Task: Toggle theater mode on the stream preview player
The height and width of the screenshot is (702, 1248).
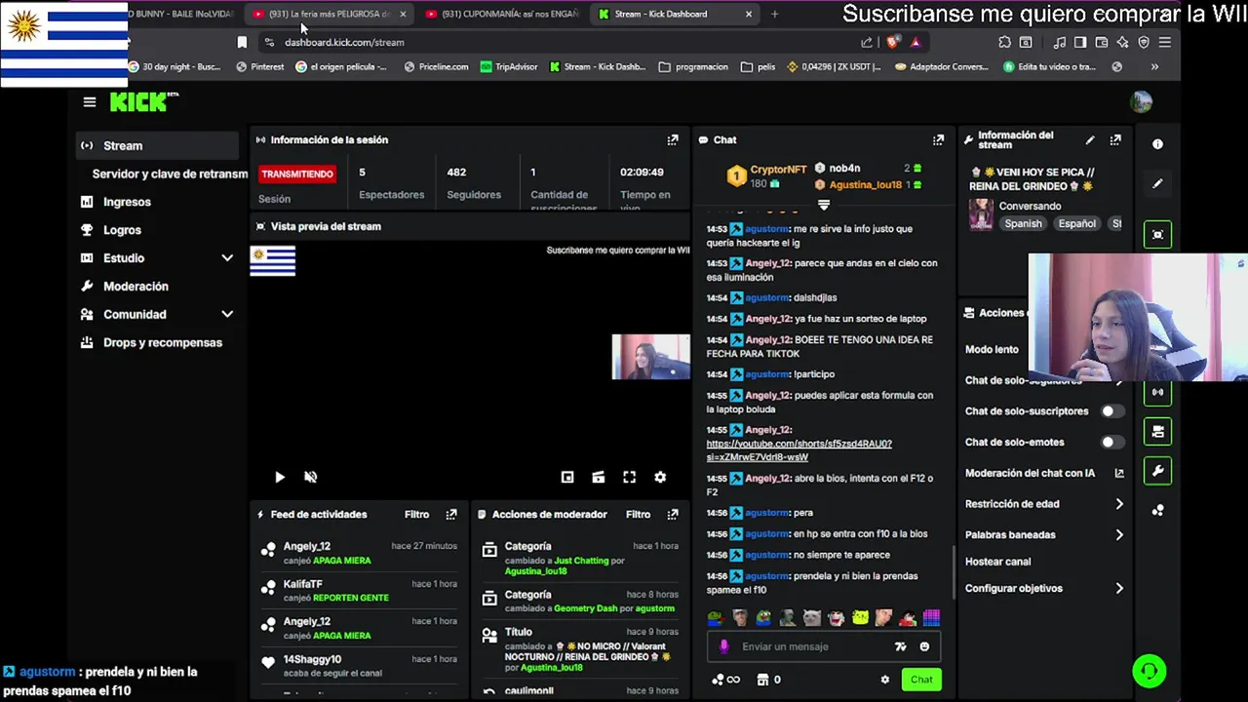Action: [x=598, y=477]
